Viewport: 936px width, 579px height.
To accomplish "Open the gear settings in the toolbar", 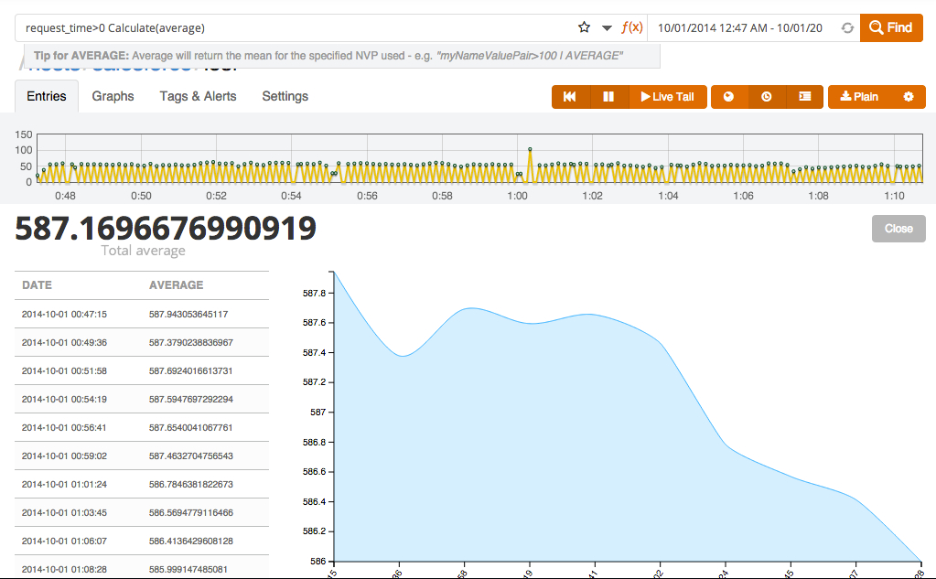I will coord(908,97).
